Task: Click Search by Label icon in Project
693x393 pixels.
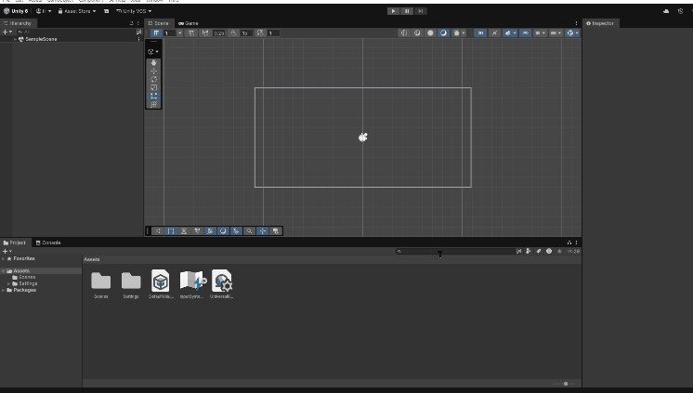Action: 538,251
